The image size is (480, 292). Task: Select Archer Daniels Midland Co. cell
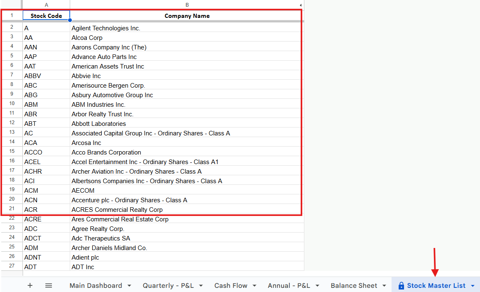187,248
